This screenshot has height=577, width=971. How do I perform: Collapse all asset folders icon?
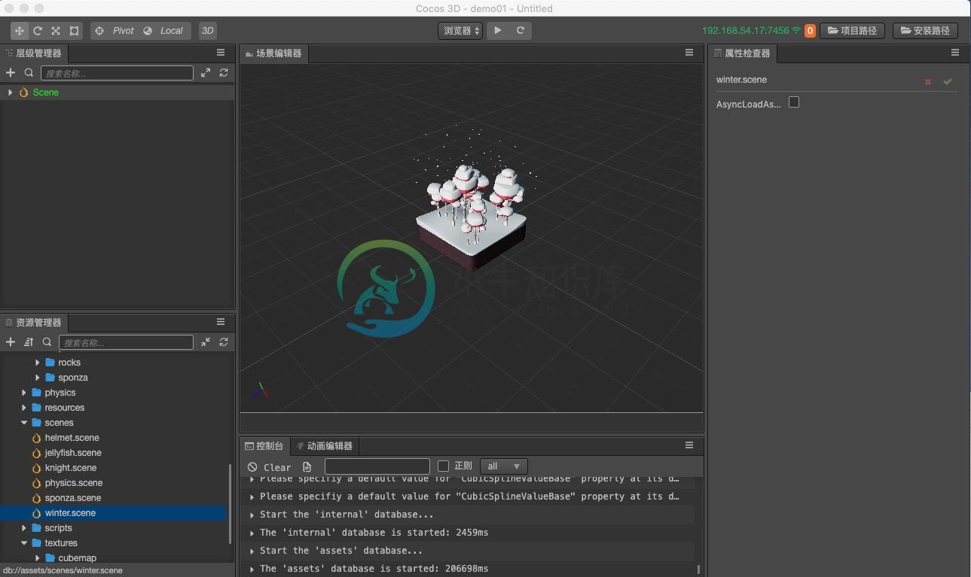coord(206,342)
